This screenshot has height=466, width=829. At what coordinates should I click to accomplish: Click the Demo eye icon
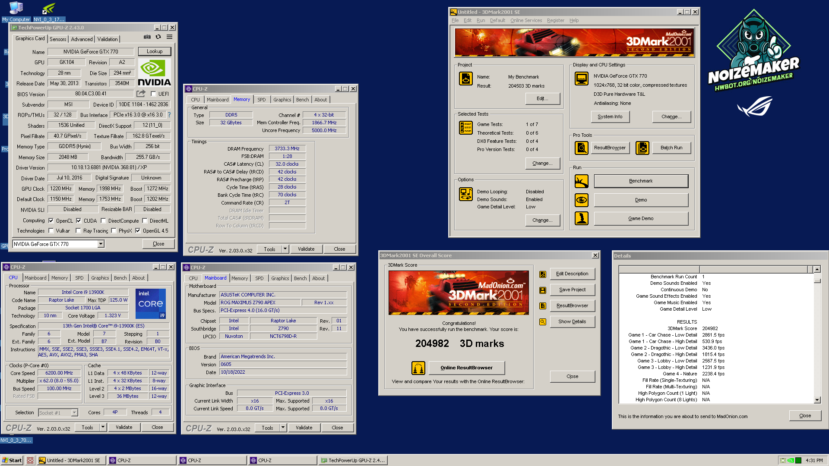pos(582,200)
